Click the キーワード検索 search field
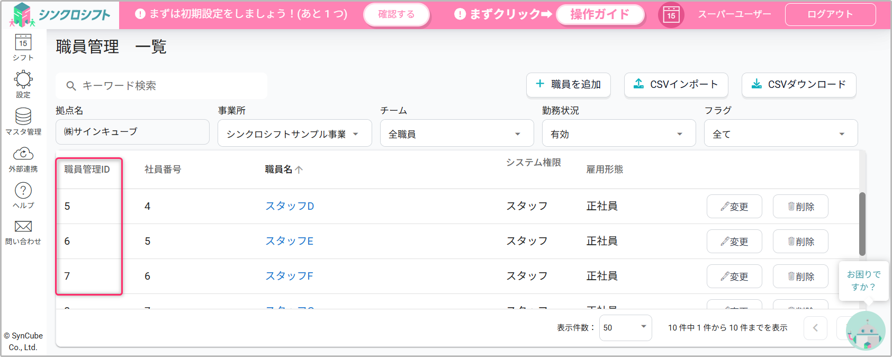892x357 pixels. [161, 86]
